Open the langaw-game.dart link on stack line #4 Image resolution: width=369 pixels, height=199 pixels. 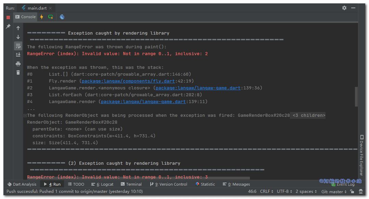coord(143,102)
